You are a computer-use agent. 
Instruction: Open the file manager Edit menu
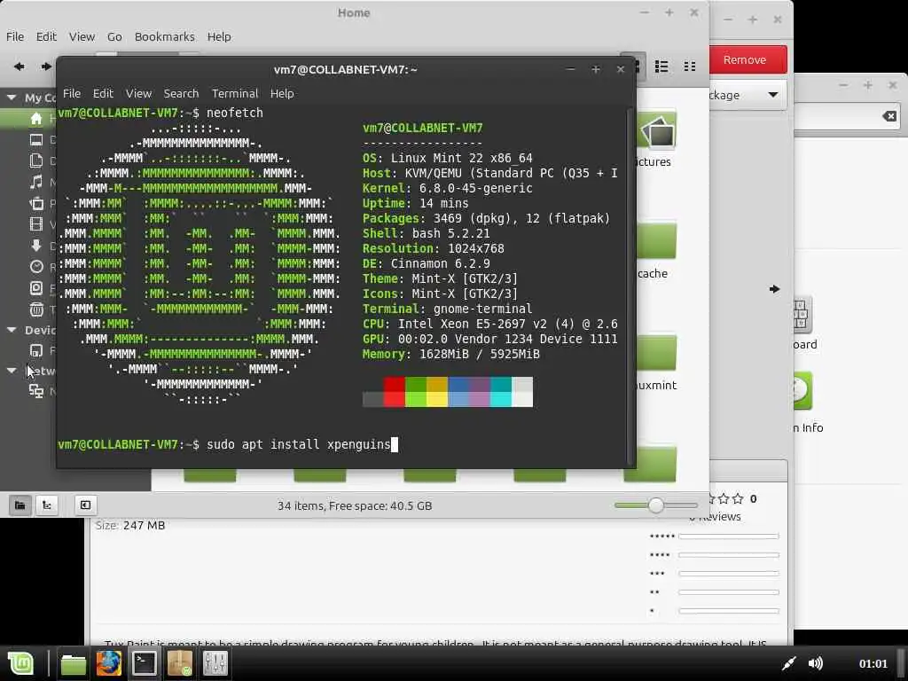tap(46, 36)
